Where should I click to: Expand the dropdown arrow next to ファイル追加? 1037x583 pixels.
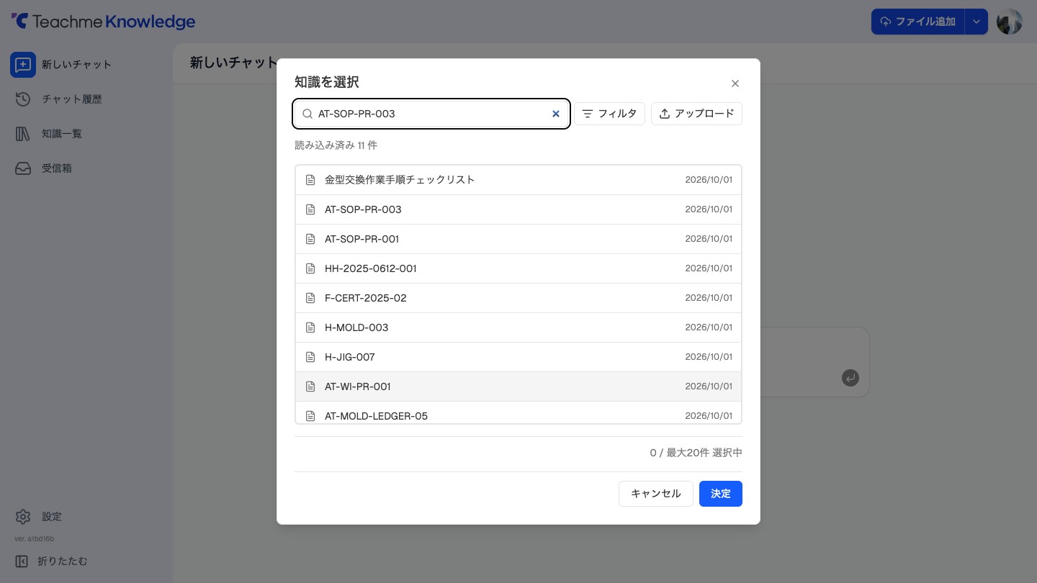tap(977, 22)
